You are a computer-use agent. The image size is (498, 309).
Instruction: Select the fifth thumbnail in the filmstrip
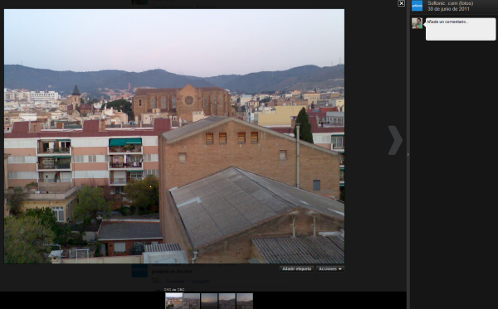pos(245,301)
